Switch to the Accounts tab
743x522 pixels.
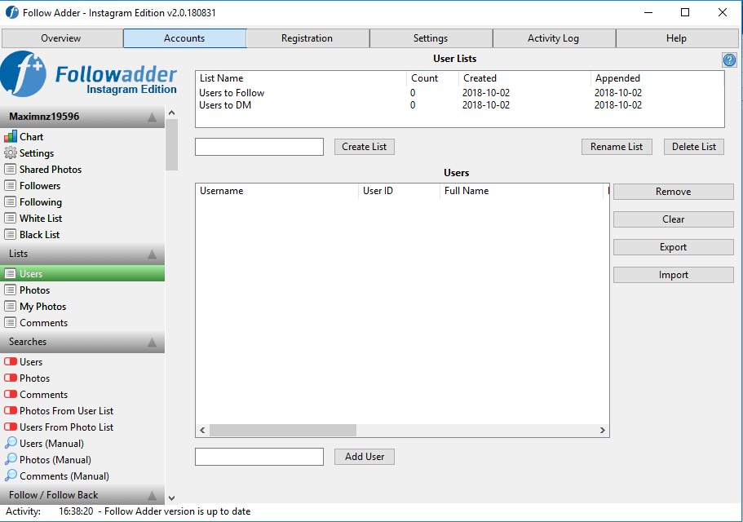(x=185, y=38)
